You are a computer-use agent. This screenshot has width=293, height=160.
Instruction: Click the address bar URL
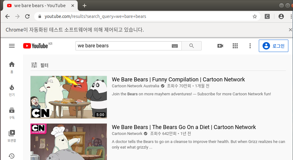click(95, 16)
